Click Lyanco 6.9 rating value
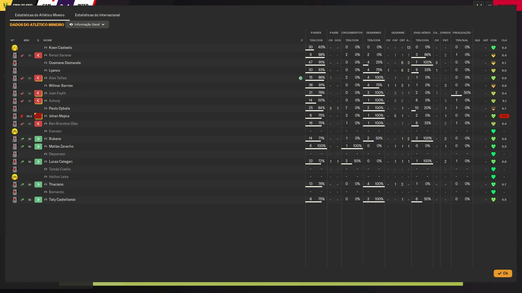This screenshot has width=522, height=293. [x=504, y=71]
